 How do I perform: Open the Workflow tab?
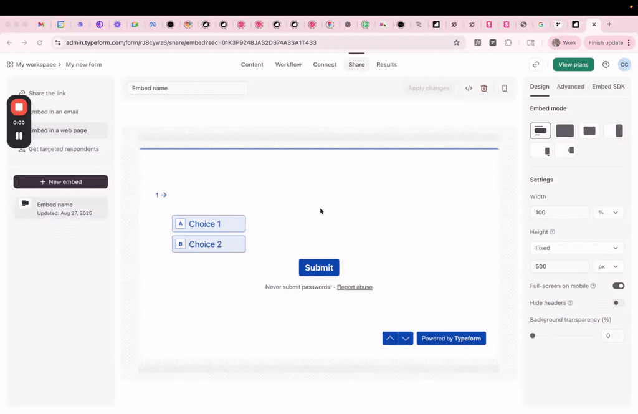[288, 65]
